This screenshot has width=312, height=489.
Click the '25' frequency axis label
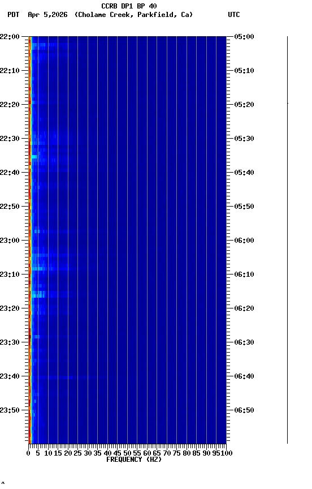pyautogui.click(x=77, y=454)
